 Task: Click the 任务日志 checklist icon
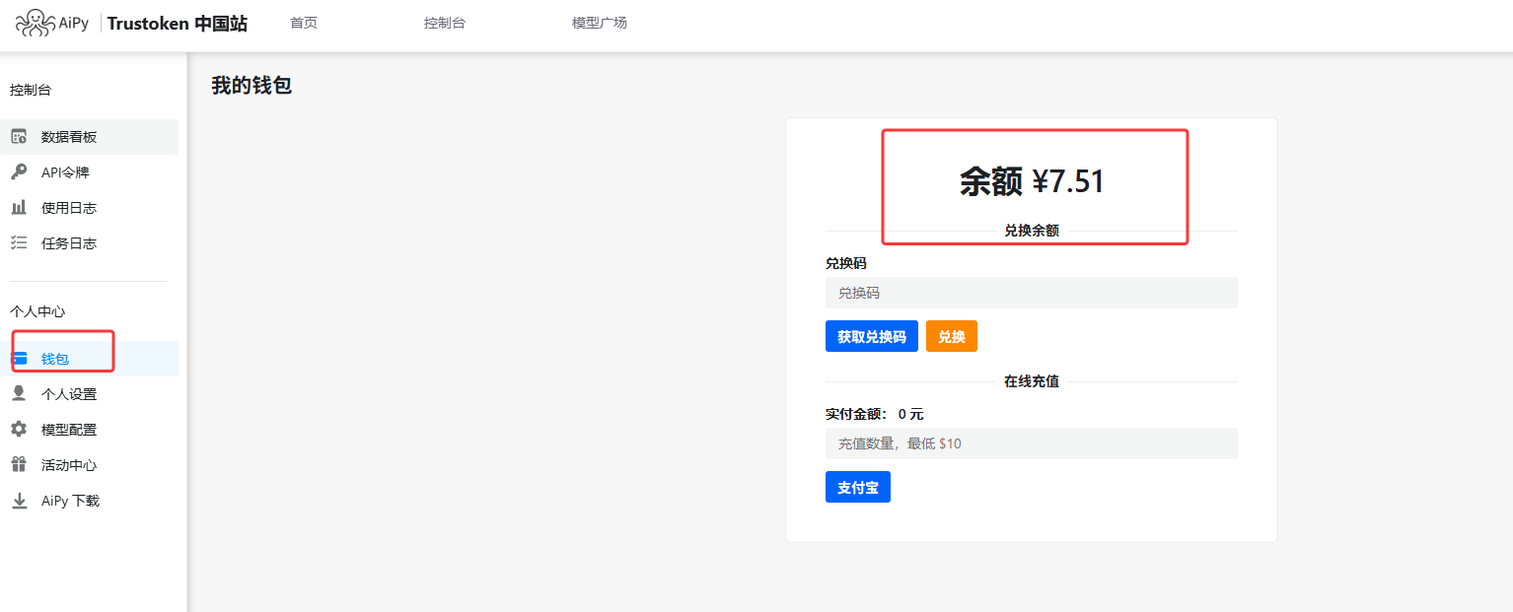[x=19, y=243]
